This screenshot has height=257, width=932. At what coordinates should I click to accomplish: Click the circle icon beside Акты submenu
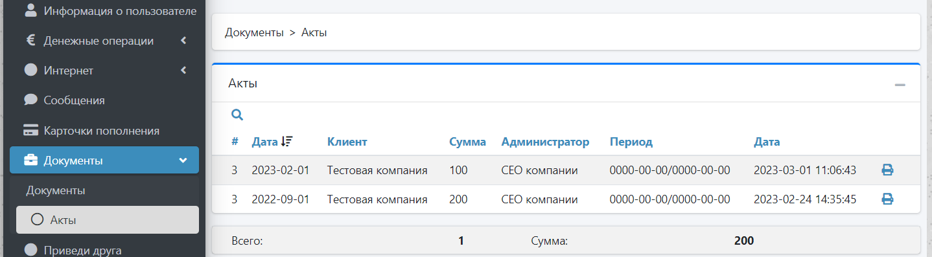(37, 220)
